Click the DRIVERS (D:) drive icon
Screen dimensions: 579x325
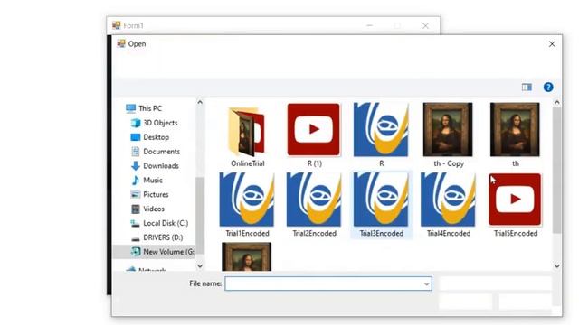[136, 238]
